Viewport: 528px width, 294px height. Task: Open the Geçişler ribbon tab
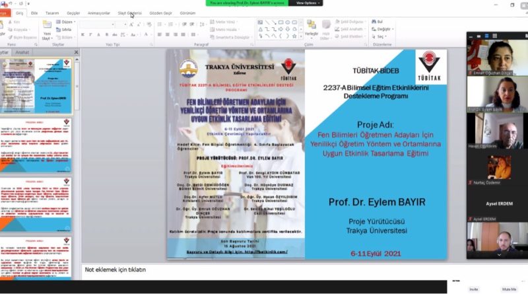[x=73, y=13]
